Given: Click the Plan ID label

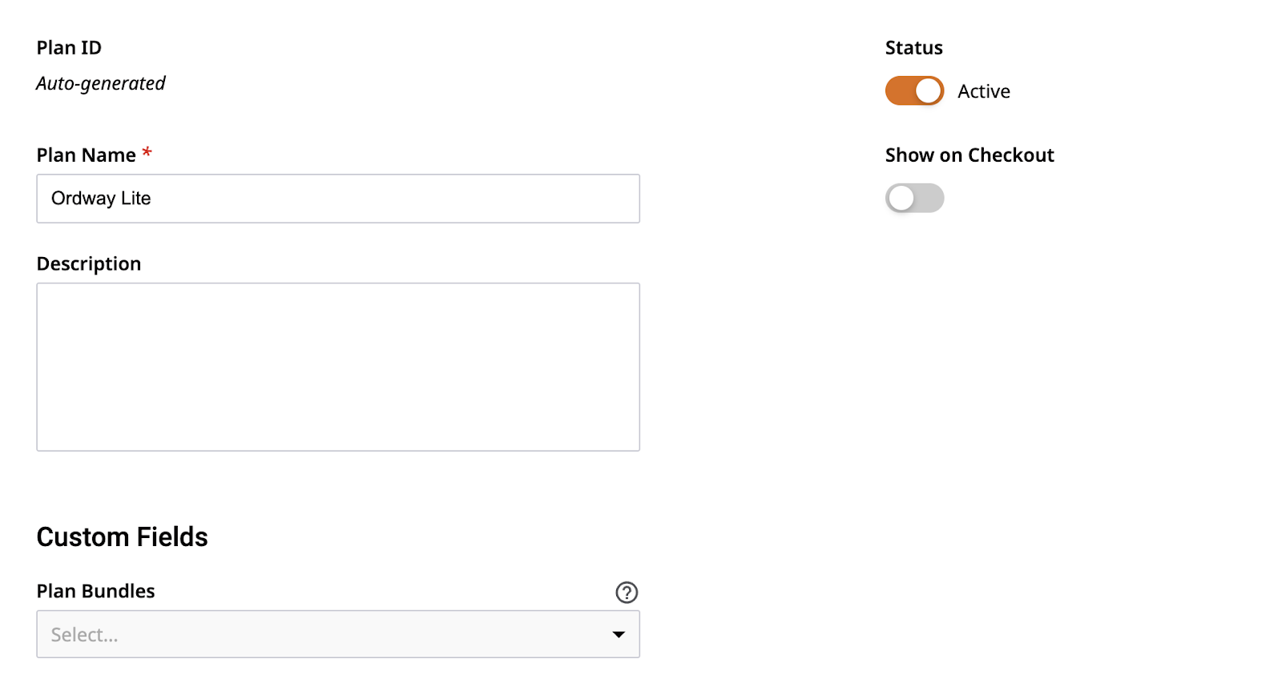Looking at the screenshot, I should tap(69, 48).
